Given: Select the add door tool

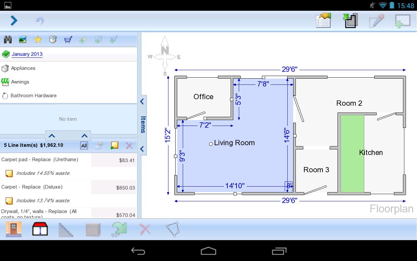Looking at the screenshot, I should point(13,229).
